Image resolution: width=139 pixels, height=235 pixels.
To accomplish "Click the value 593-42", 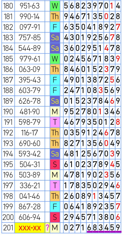I will [x=30, y=154].
